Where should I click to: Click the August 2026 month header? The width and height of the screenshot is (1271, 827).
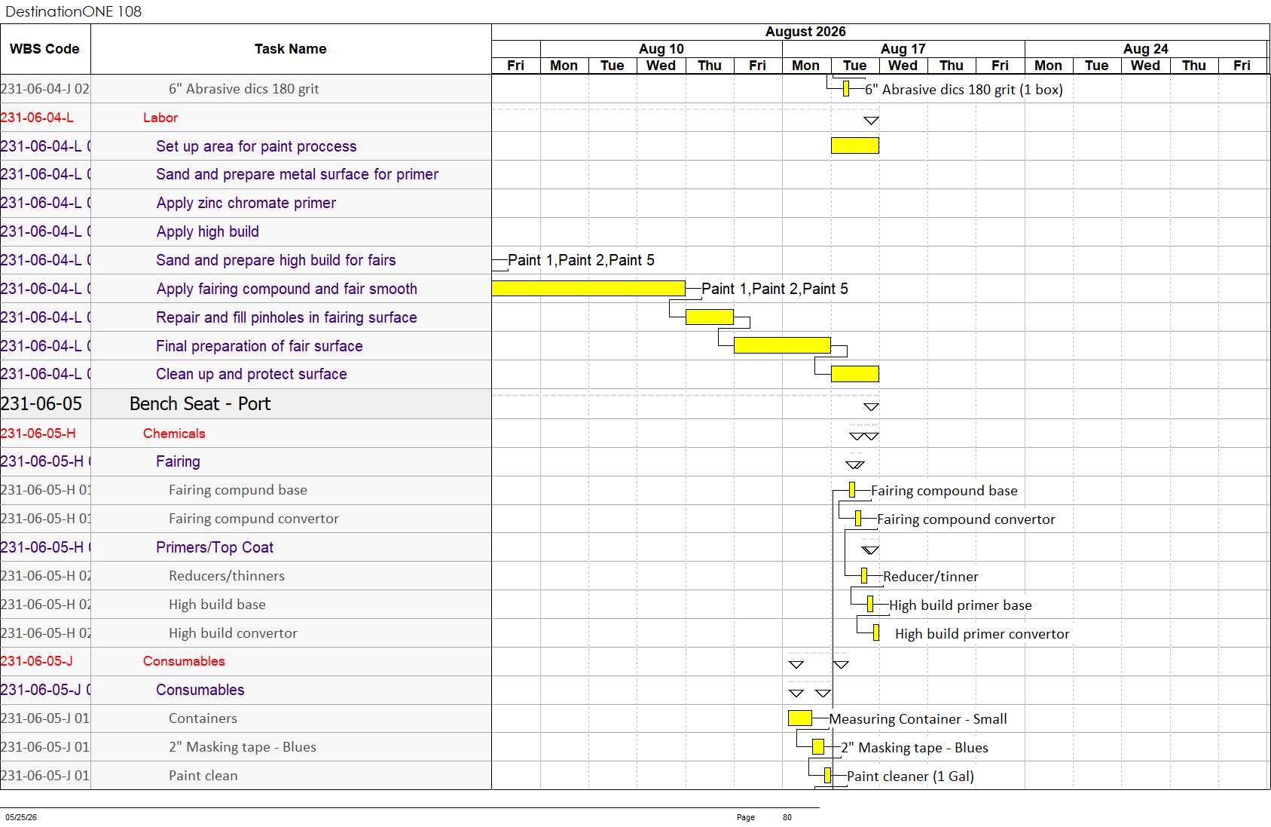click(805, 32)
